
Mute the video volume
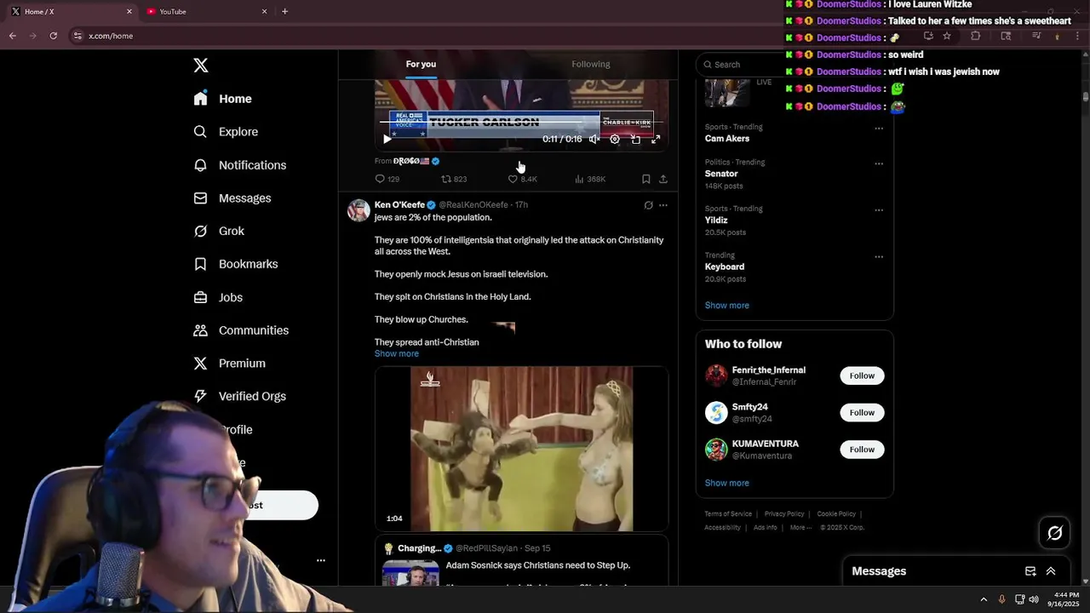coord(594,139)
